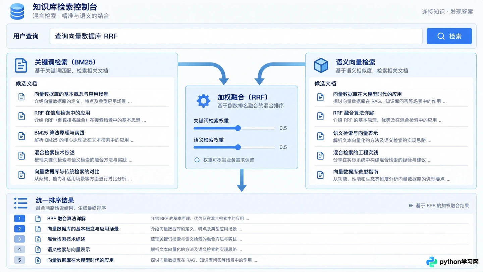Click 候选文档 heading in semantic vector panel
The height and width of the screenshot is (272, 483).
coord(325,84)
